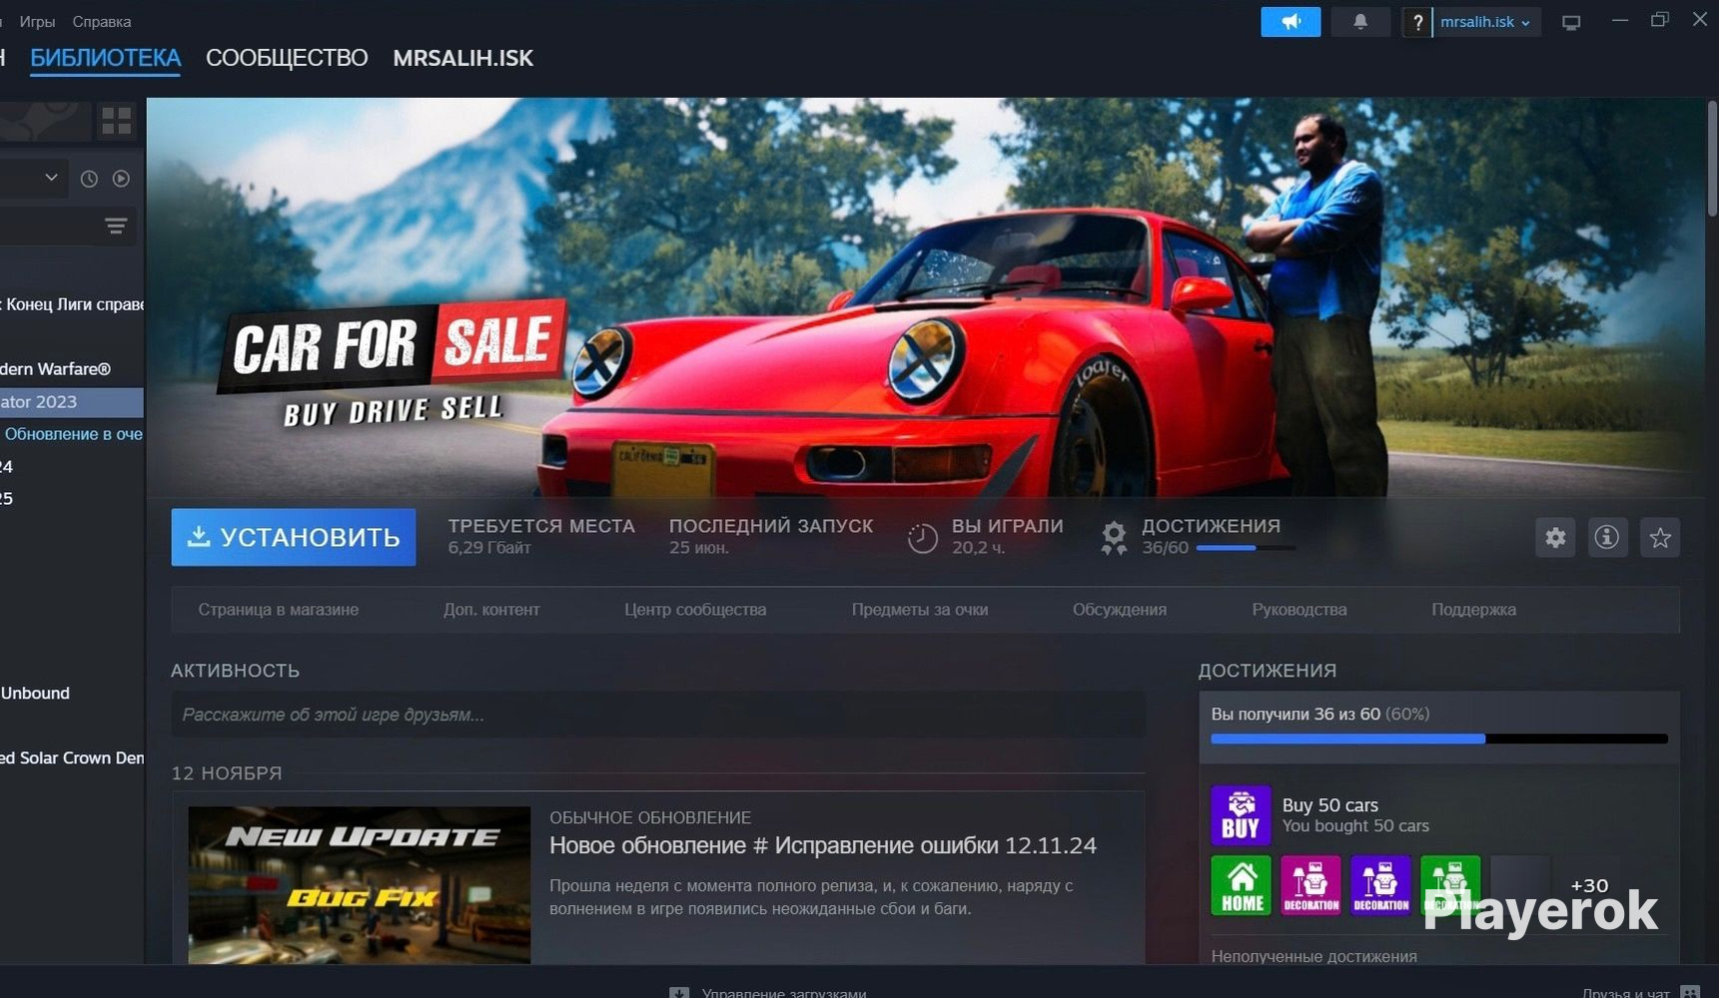This screenshot has width=1719, height=998.
Task: Click the recent activity clock icon
Action: 89,179
